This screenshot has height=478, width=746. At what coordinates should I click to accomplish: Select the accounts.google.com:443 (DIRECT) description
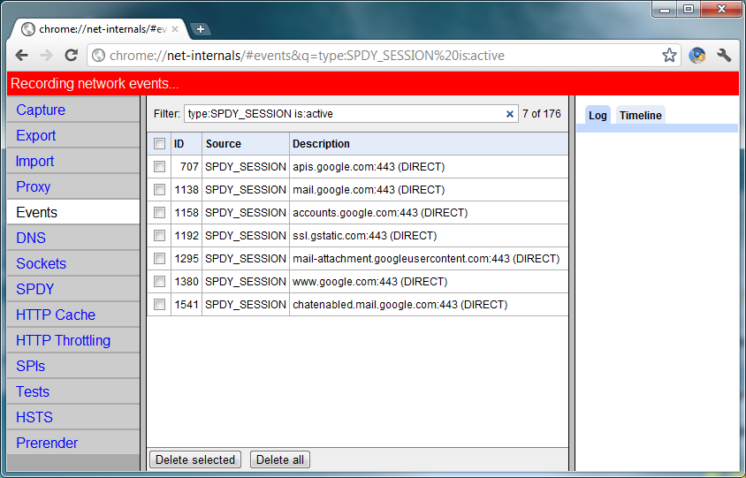click(380, 212)
